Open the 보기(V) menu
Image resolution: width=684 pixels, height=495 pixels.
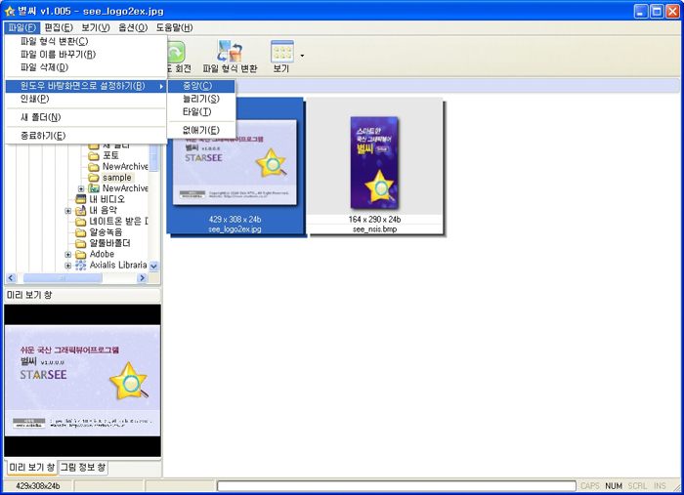click(96, 28)
